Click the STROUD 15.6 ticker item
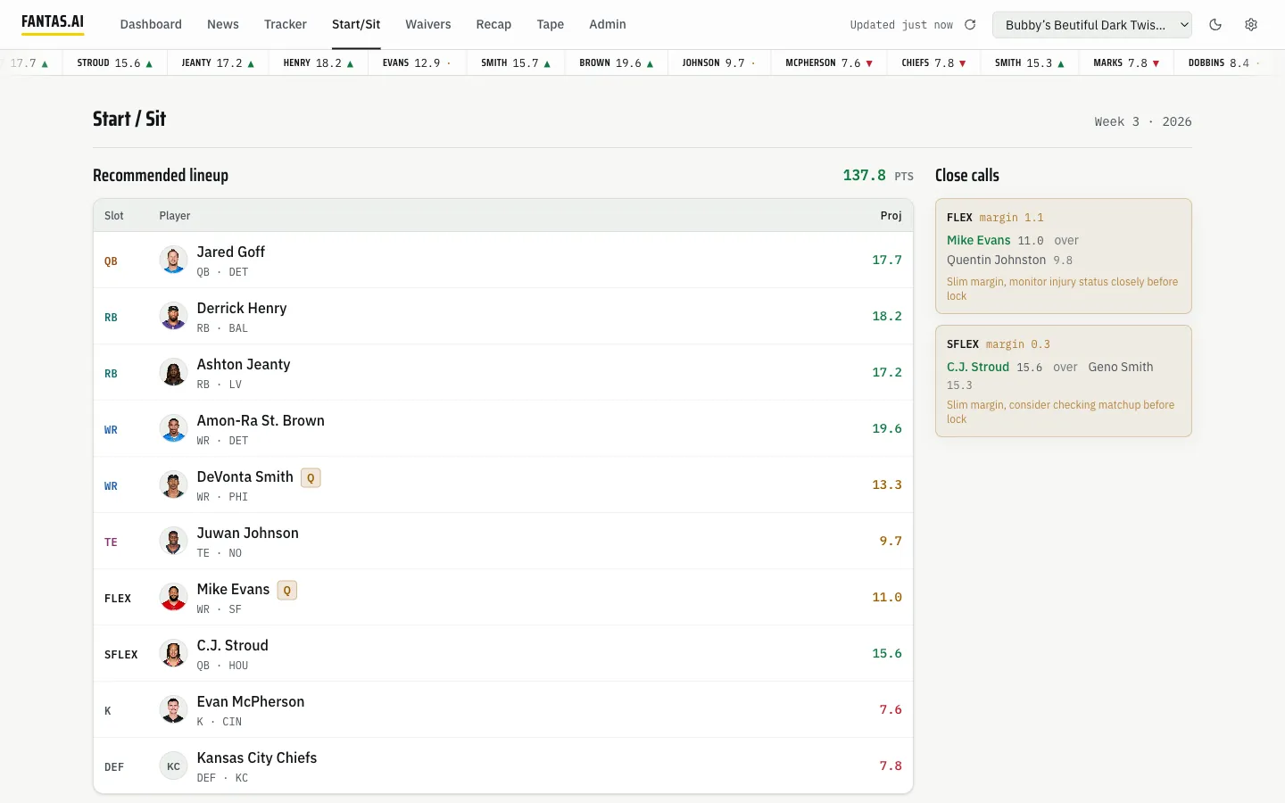The image size is (1285, 803). 115,63
